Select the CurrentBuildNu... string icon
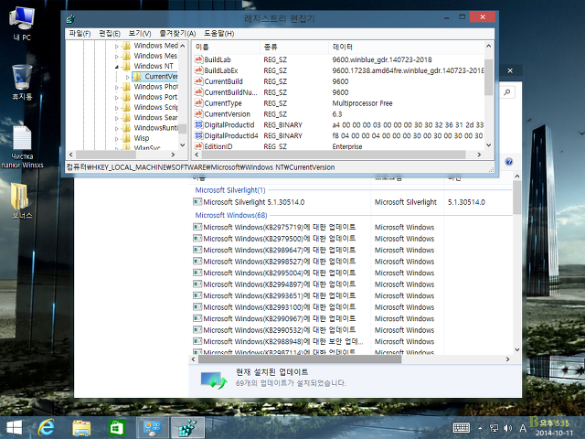The width and height of the screenshot is (585, 439). pos(198,91)
